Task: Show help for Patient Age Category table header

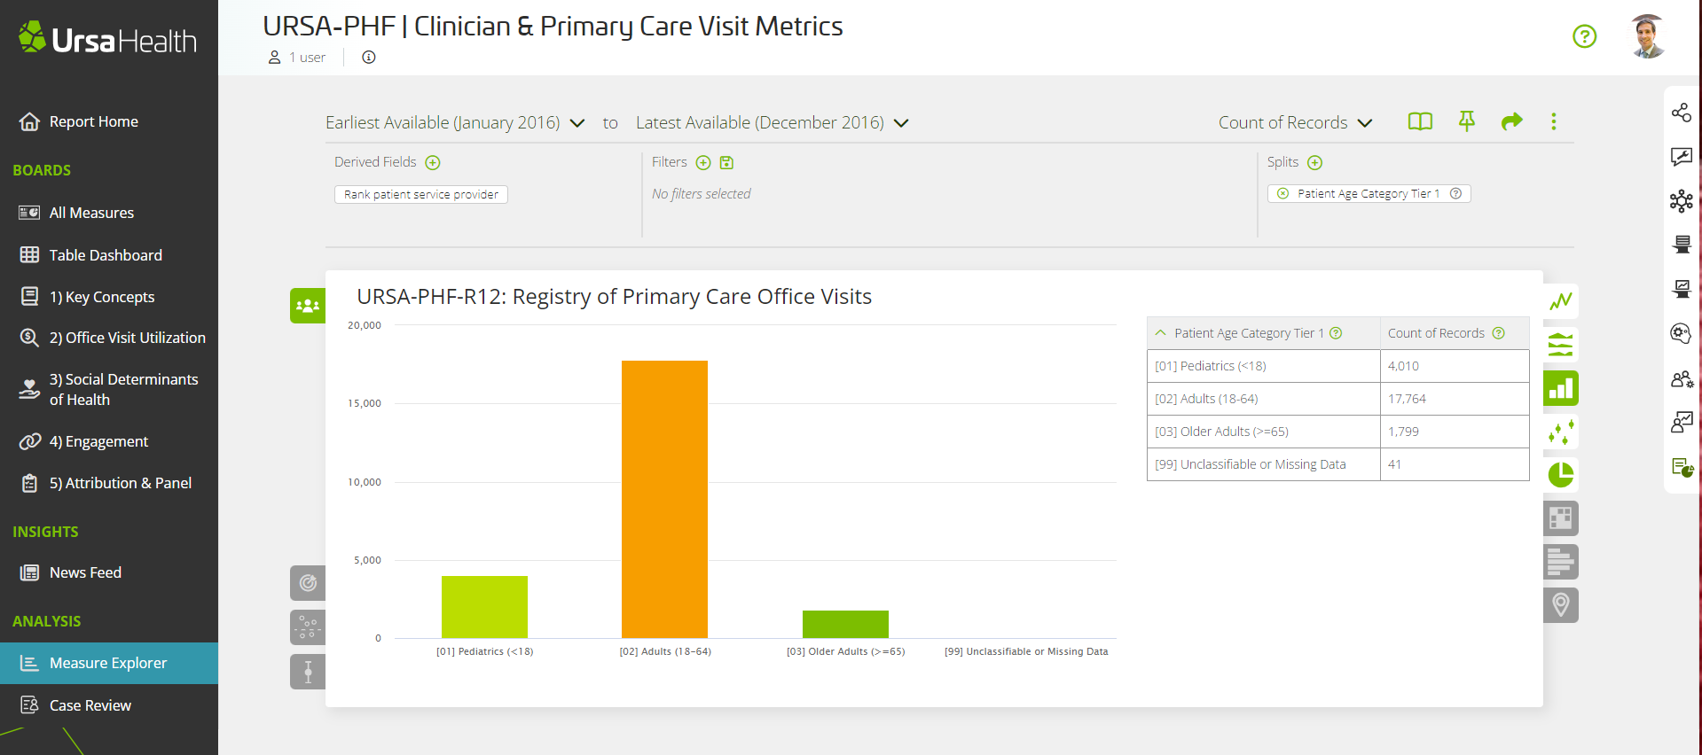Action: tap(1336, 333)
